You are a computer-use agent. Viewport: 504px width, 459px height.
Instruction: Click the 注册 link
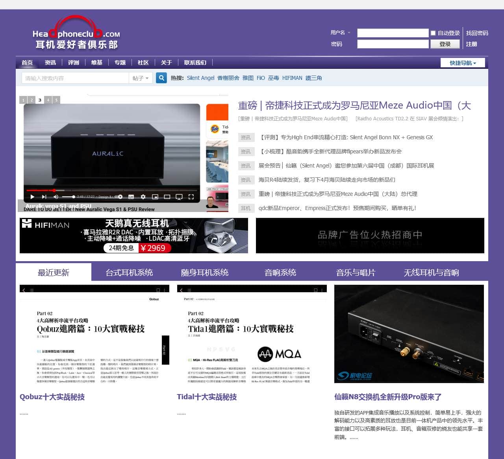click(x=472, y=44)
